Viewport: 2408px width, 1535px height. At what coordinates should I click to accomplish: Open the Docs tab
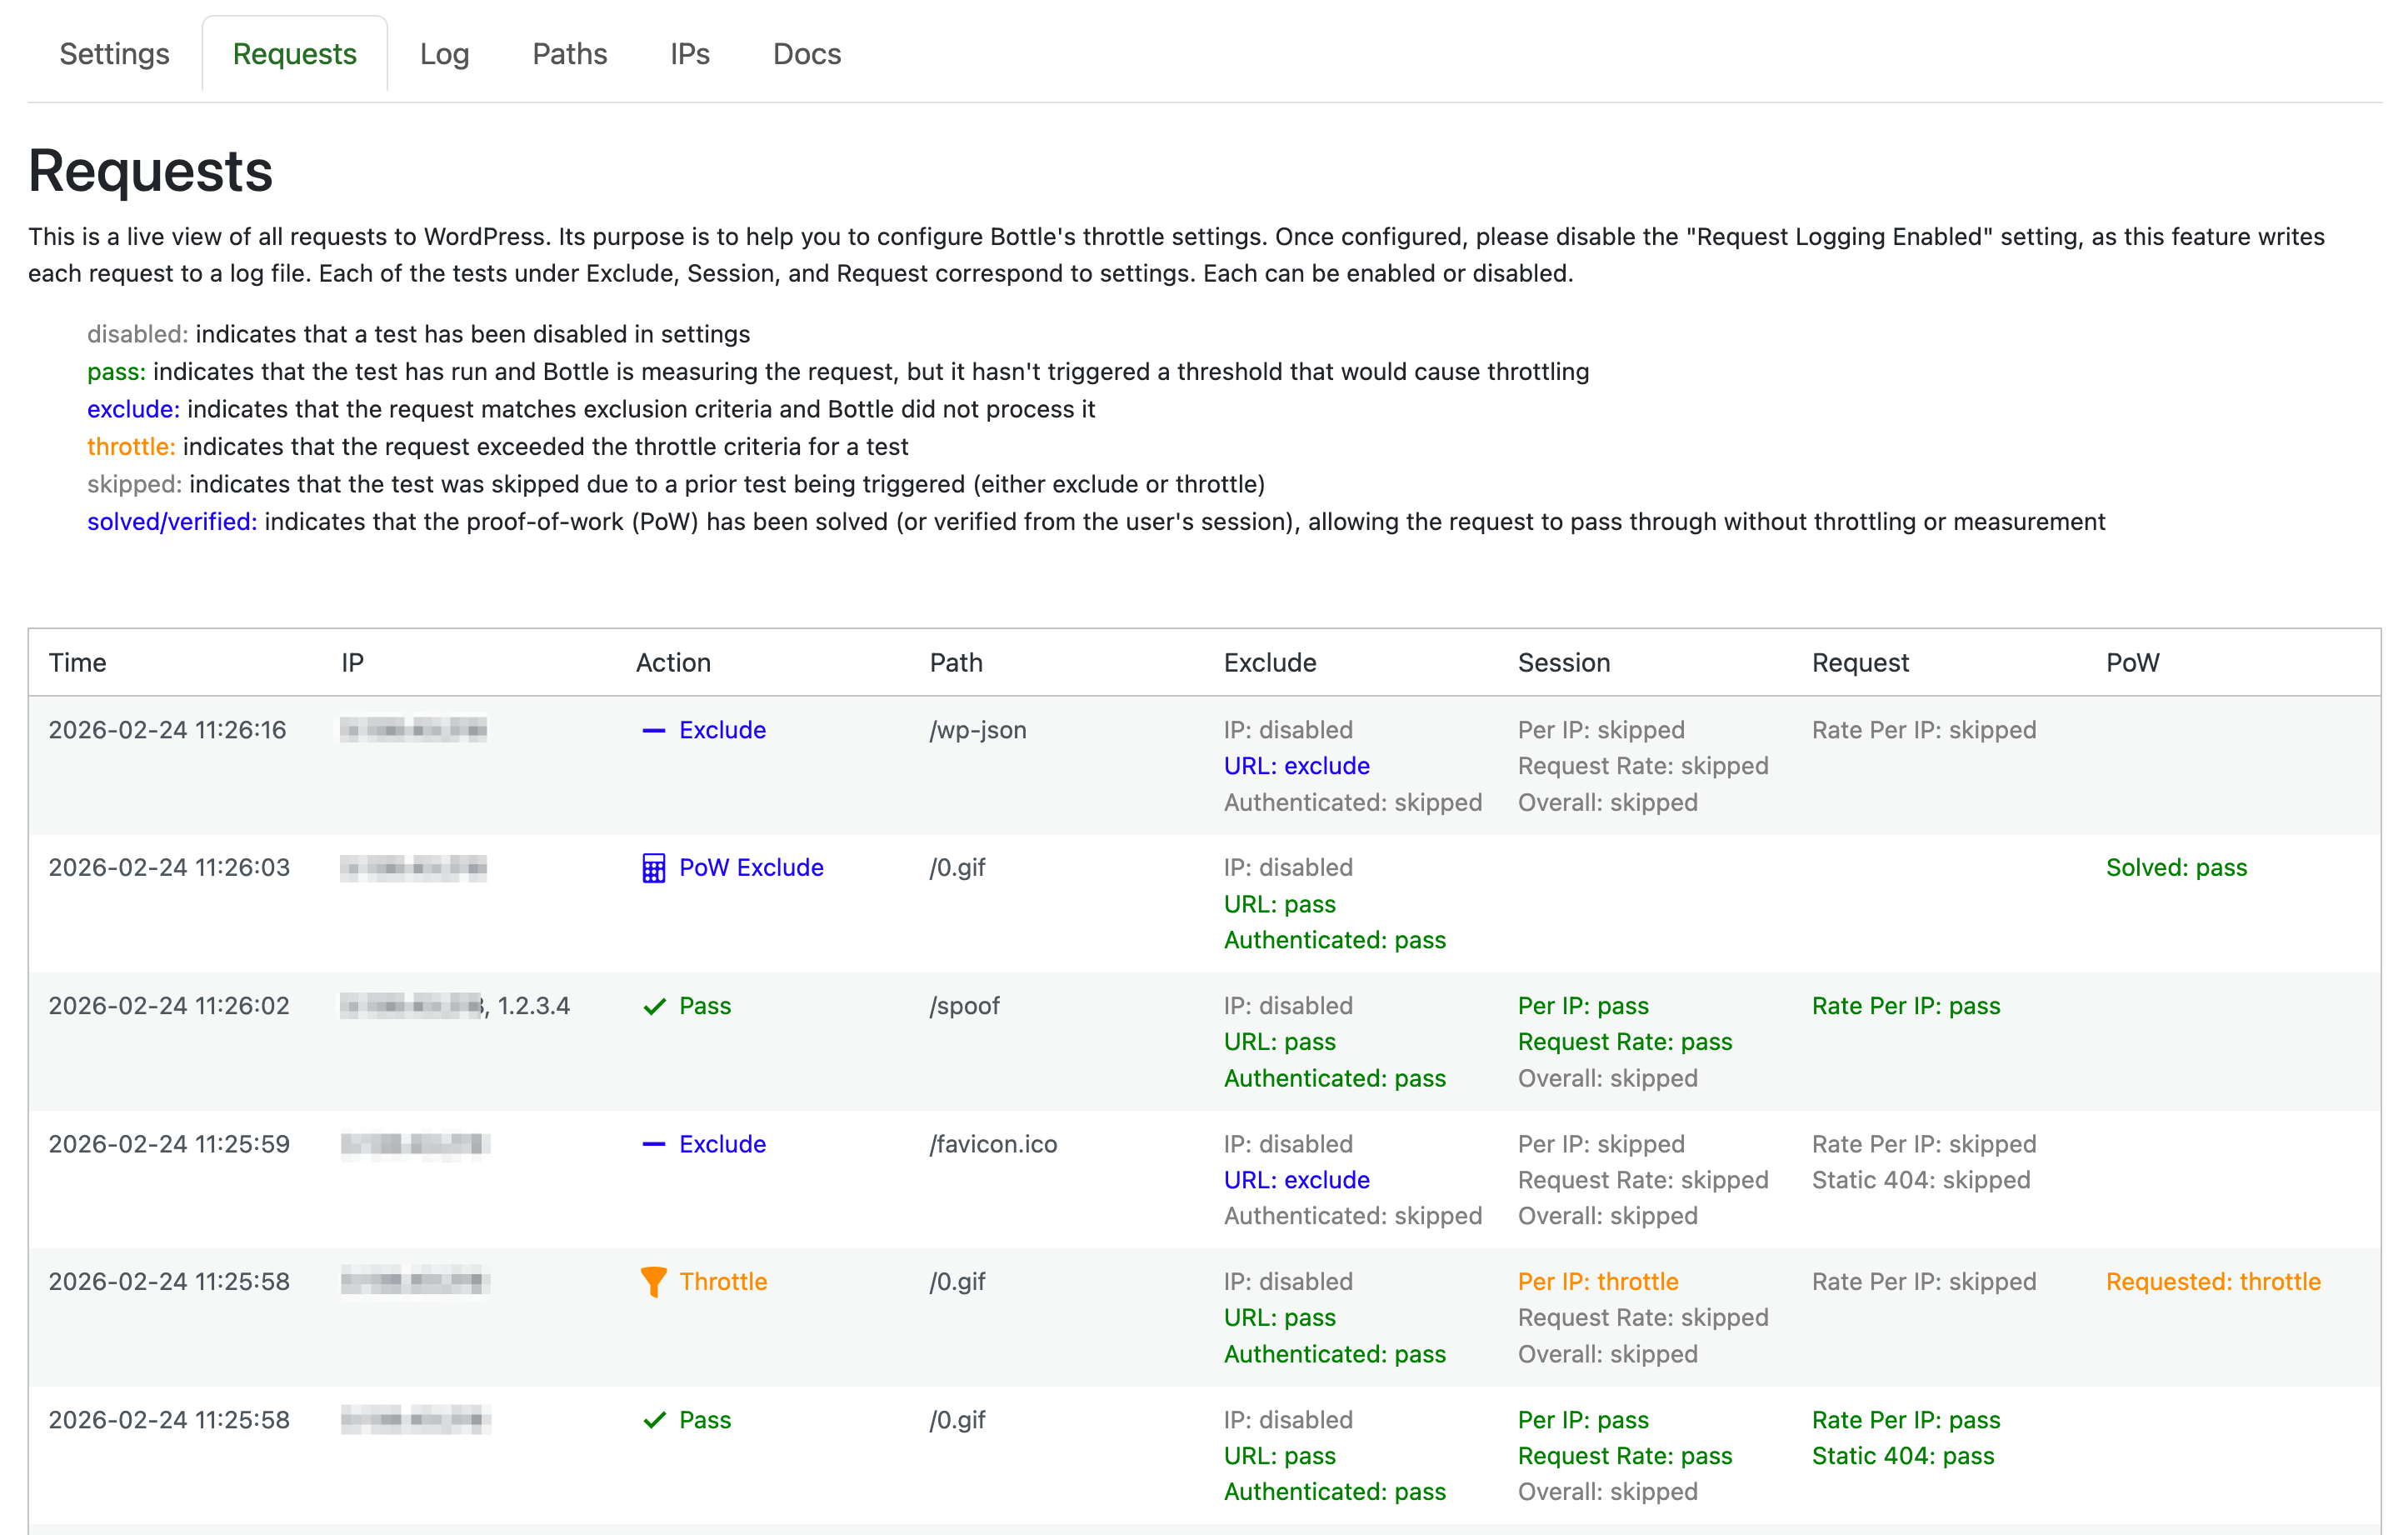tap(806, 54)
